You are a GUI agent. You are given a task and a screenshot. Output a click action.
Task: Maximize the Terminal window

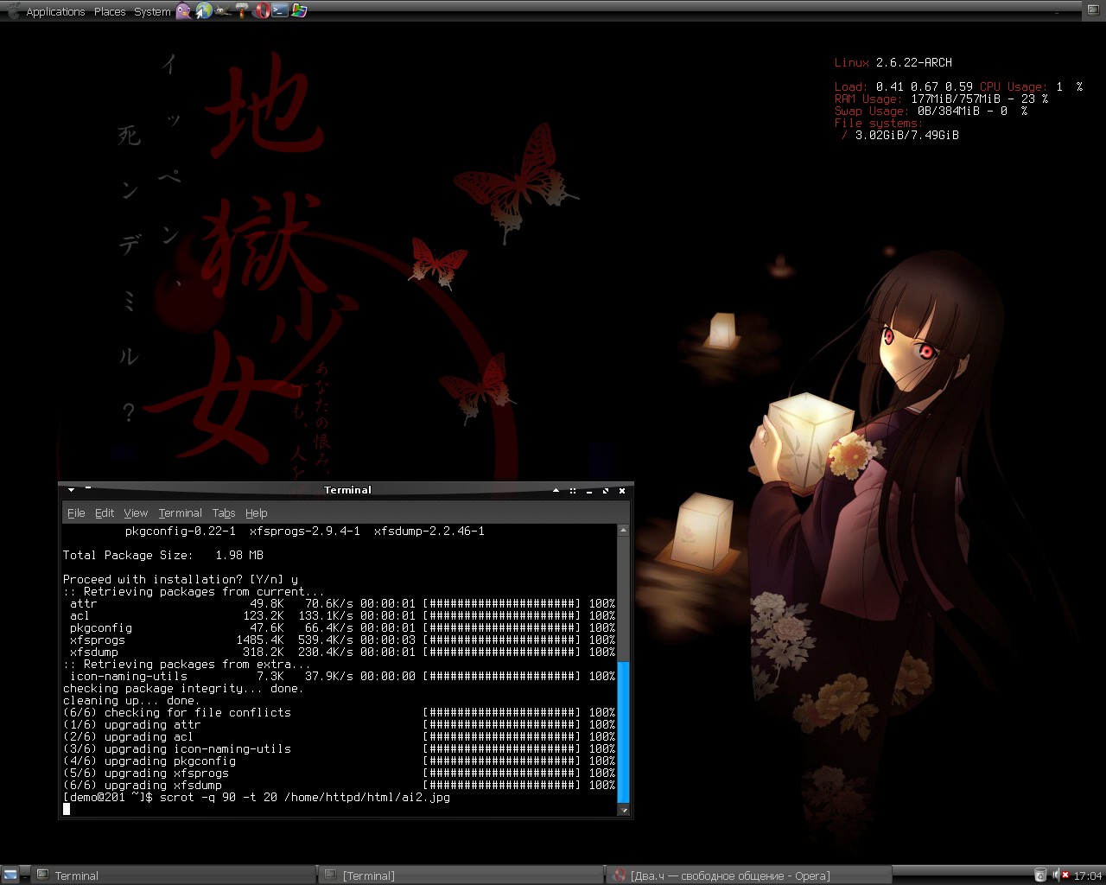pos(605,490)
